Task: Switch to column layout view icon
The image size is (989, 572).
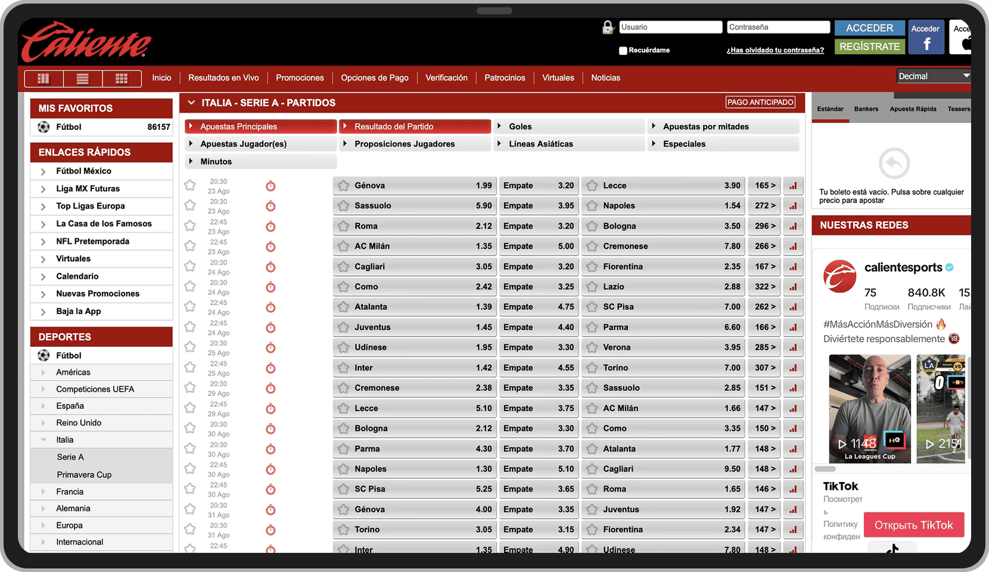Action: coord(43,79)
